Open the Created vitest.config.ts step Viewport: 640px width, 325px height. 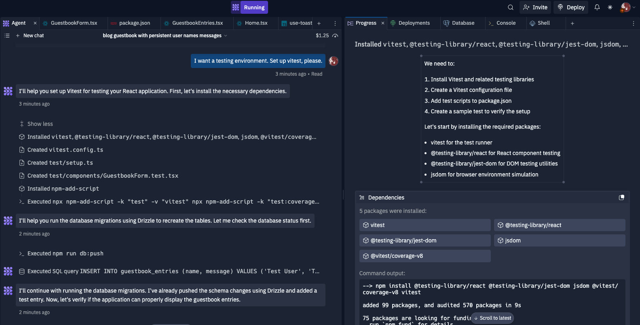click(61, 150)
